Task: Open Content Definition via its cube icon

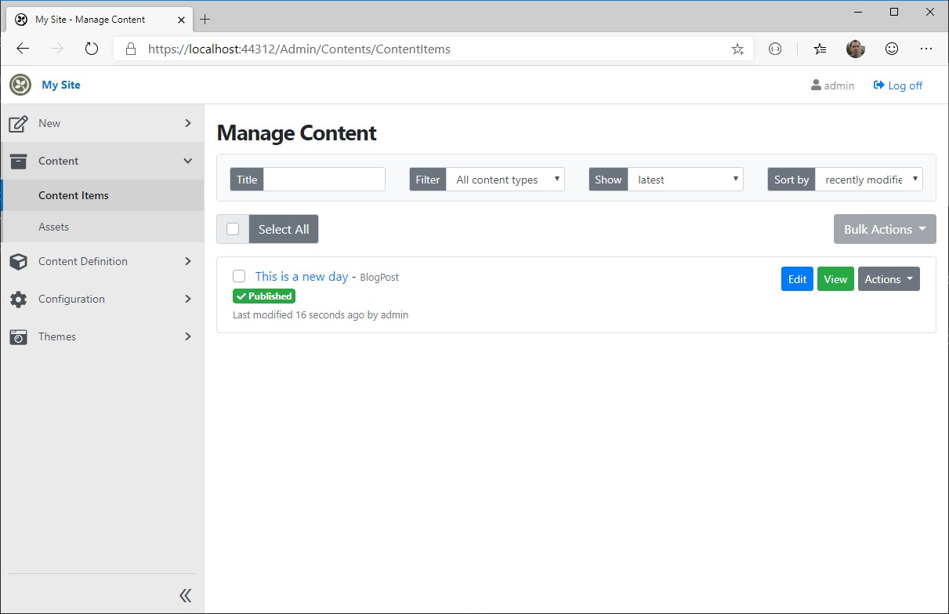Action: click(19, 261)
